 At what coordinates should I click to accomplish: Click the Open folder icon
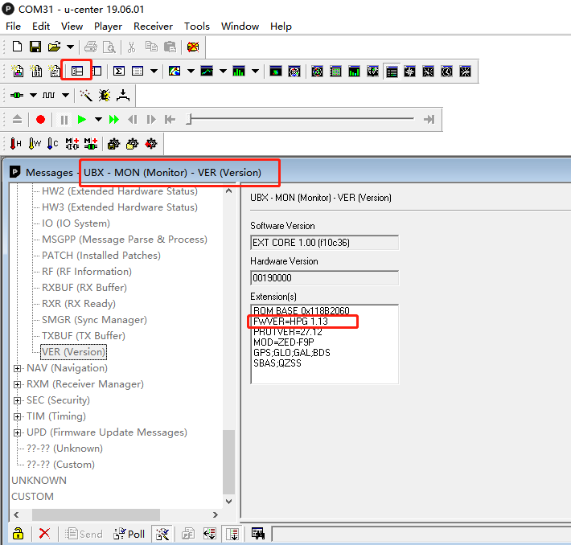click(54, 47)
